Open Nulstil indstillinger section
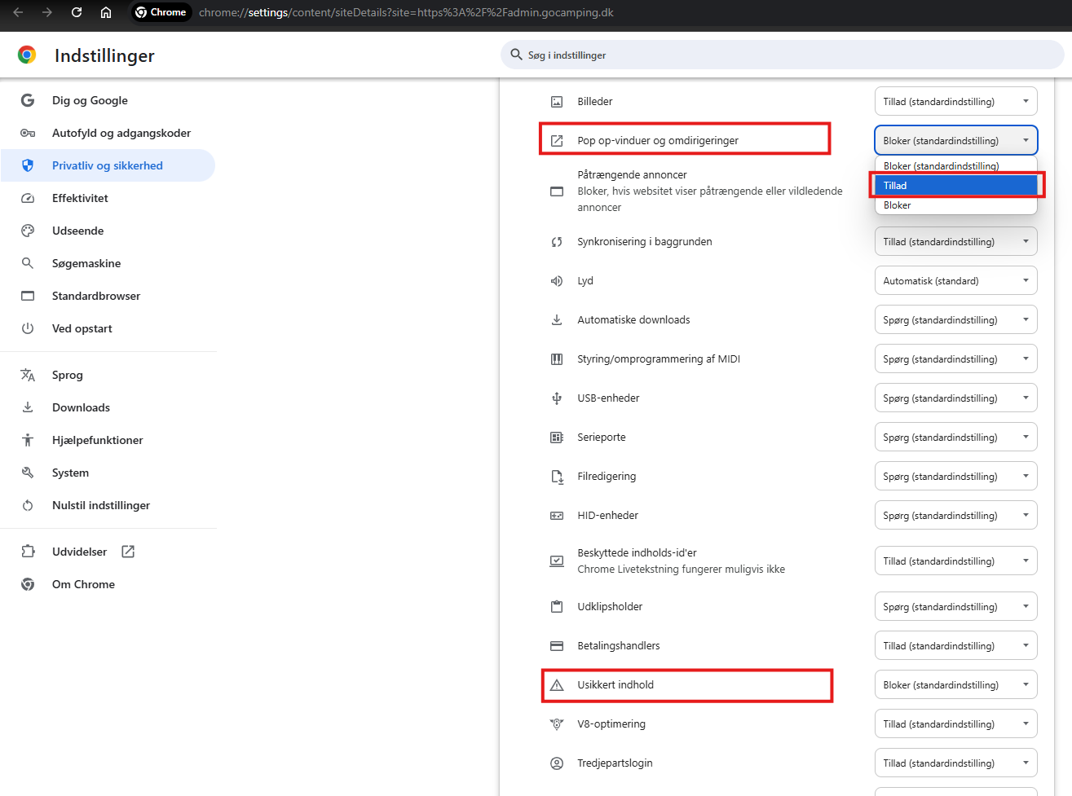Viewport: 1072px width, 796px height. tap(101, 505)
